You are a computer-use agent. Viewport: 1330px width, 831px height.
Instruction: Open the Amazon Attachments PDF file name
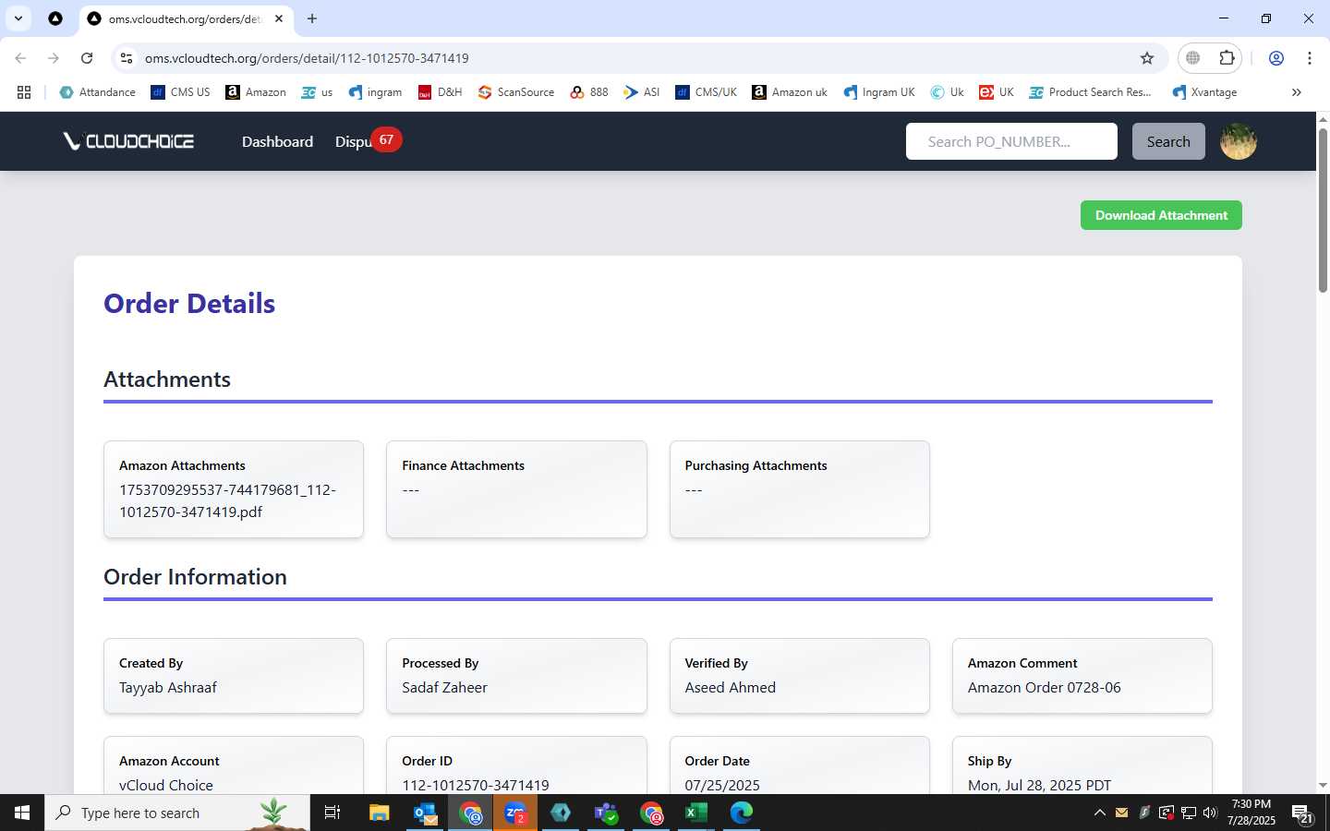click(x=227, y=500)
